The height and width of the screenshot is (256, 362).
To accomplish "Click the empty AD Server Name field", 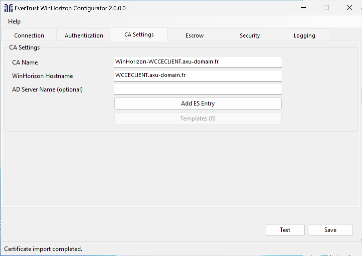I will (x=198, y=89).
